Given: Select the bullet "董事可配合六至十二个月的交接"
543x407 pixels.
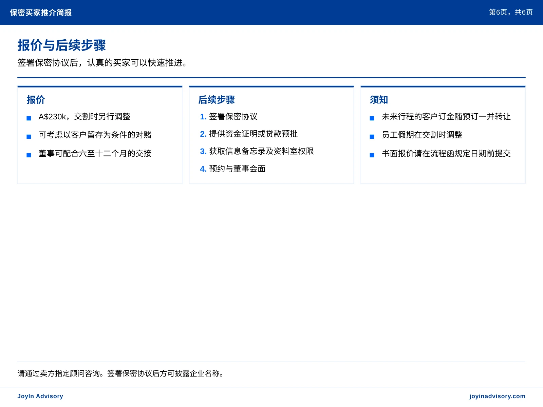Looking at the screenshot, I should click(x=95, y=154).
